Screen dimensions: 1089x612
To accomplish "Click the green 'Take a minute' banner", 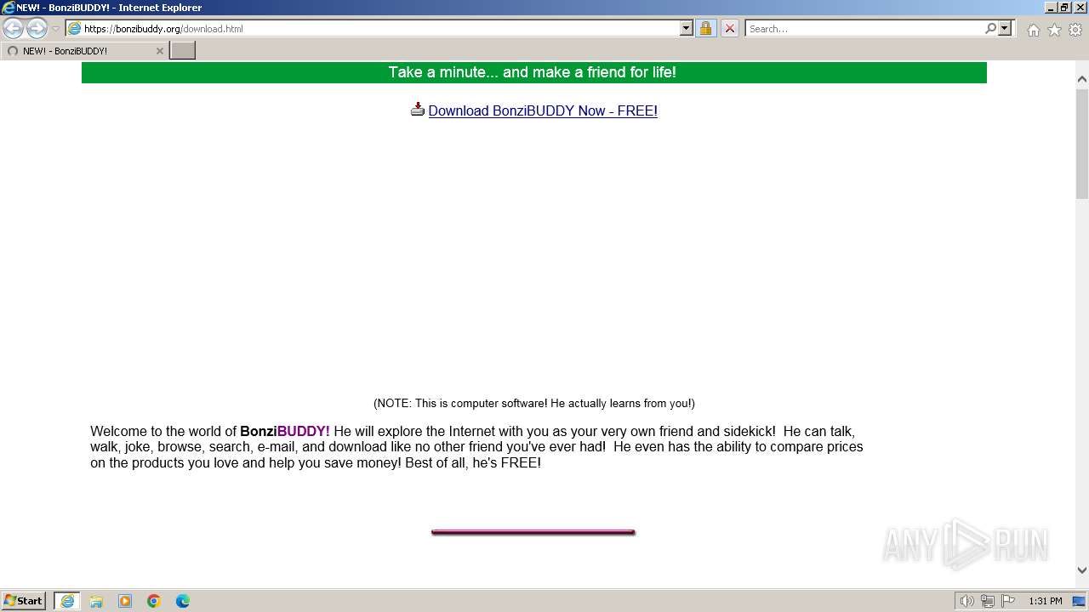I will pyautogui.click(x=533, y=72).
